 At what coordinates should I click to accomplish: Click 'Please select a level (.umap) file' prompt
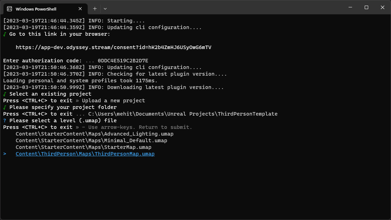(63, 121)
